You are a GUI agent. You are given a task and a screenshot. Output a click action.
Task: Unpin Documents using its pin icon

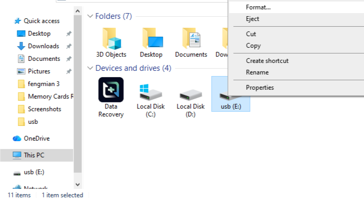point(69,59)
